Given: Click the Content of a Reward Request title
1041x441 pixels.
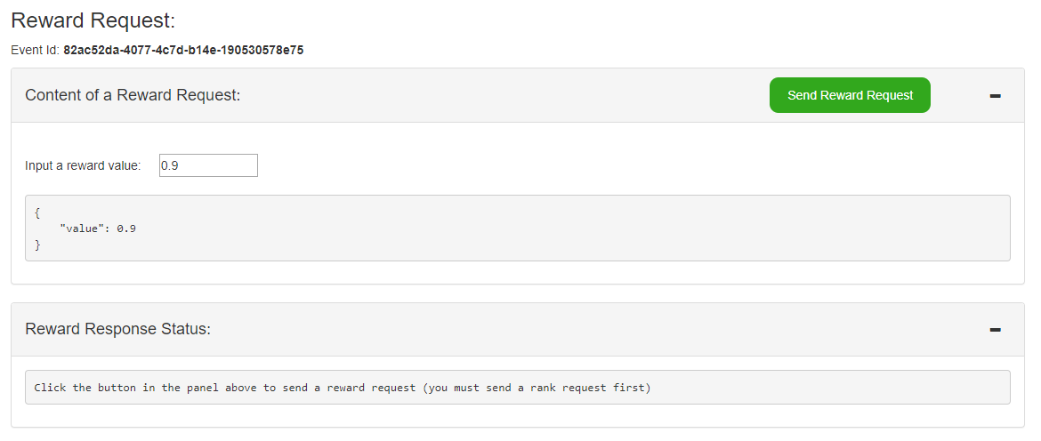Looking at the screenshot, I should (x=133, y=95).
